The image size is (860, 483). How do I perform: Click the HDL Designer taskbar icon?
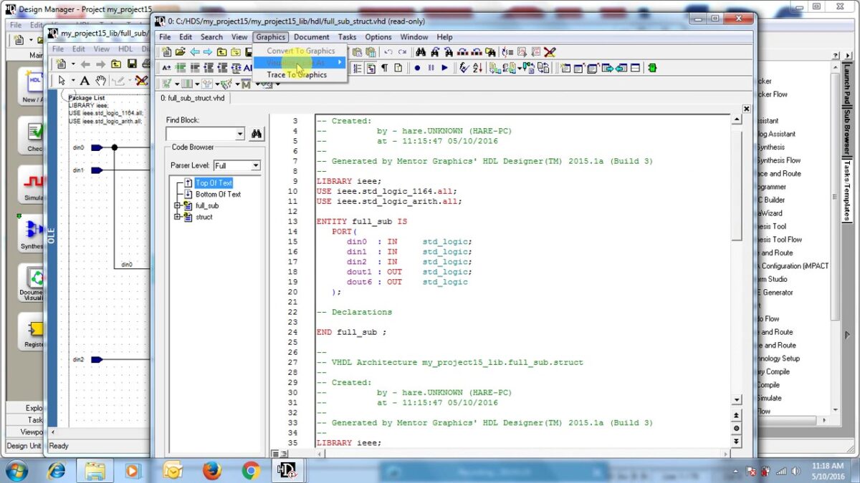pos(288,470)
